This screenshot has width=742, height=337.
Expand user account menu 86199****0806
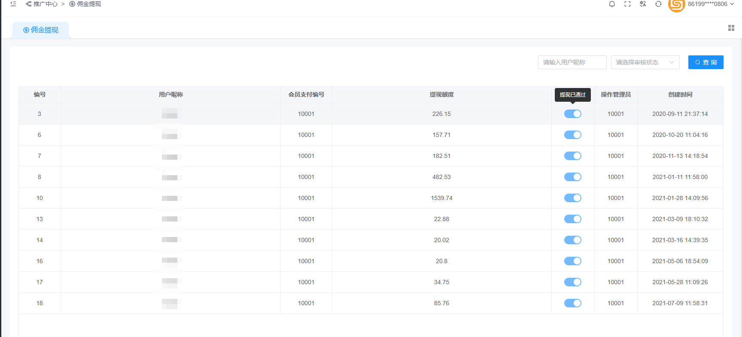710,4
